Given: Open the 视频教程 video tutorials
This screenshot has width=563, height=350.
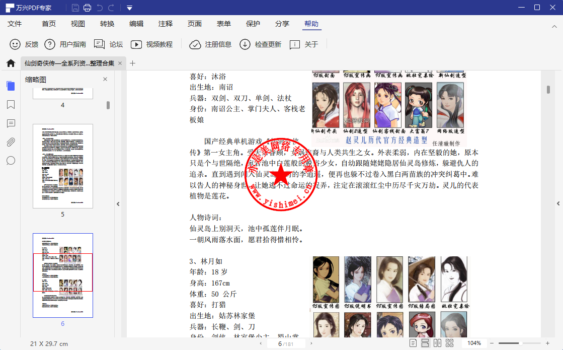Looking at the screenshot, I should click(151, 44).
